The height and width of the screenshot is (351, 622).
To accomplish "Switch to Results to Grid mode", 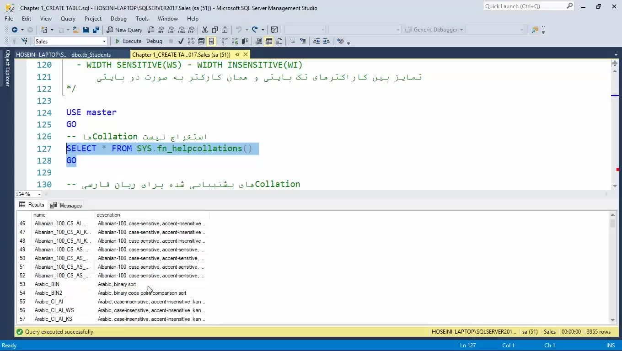I will [269, 41].
